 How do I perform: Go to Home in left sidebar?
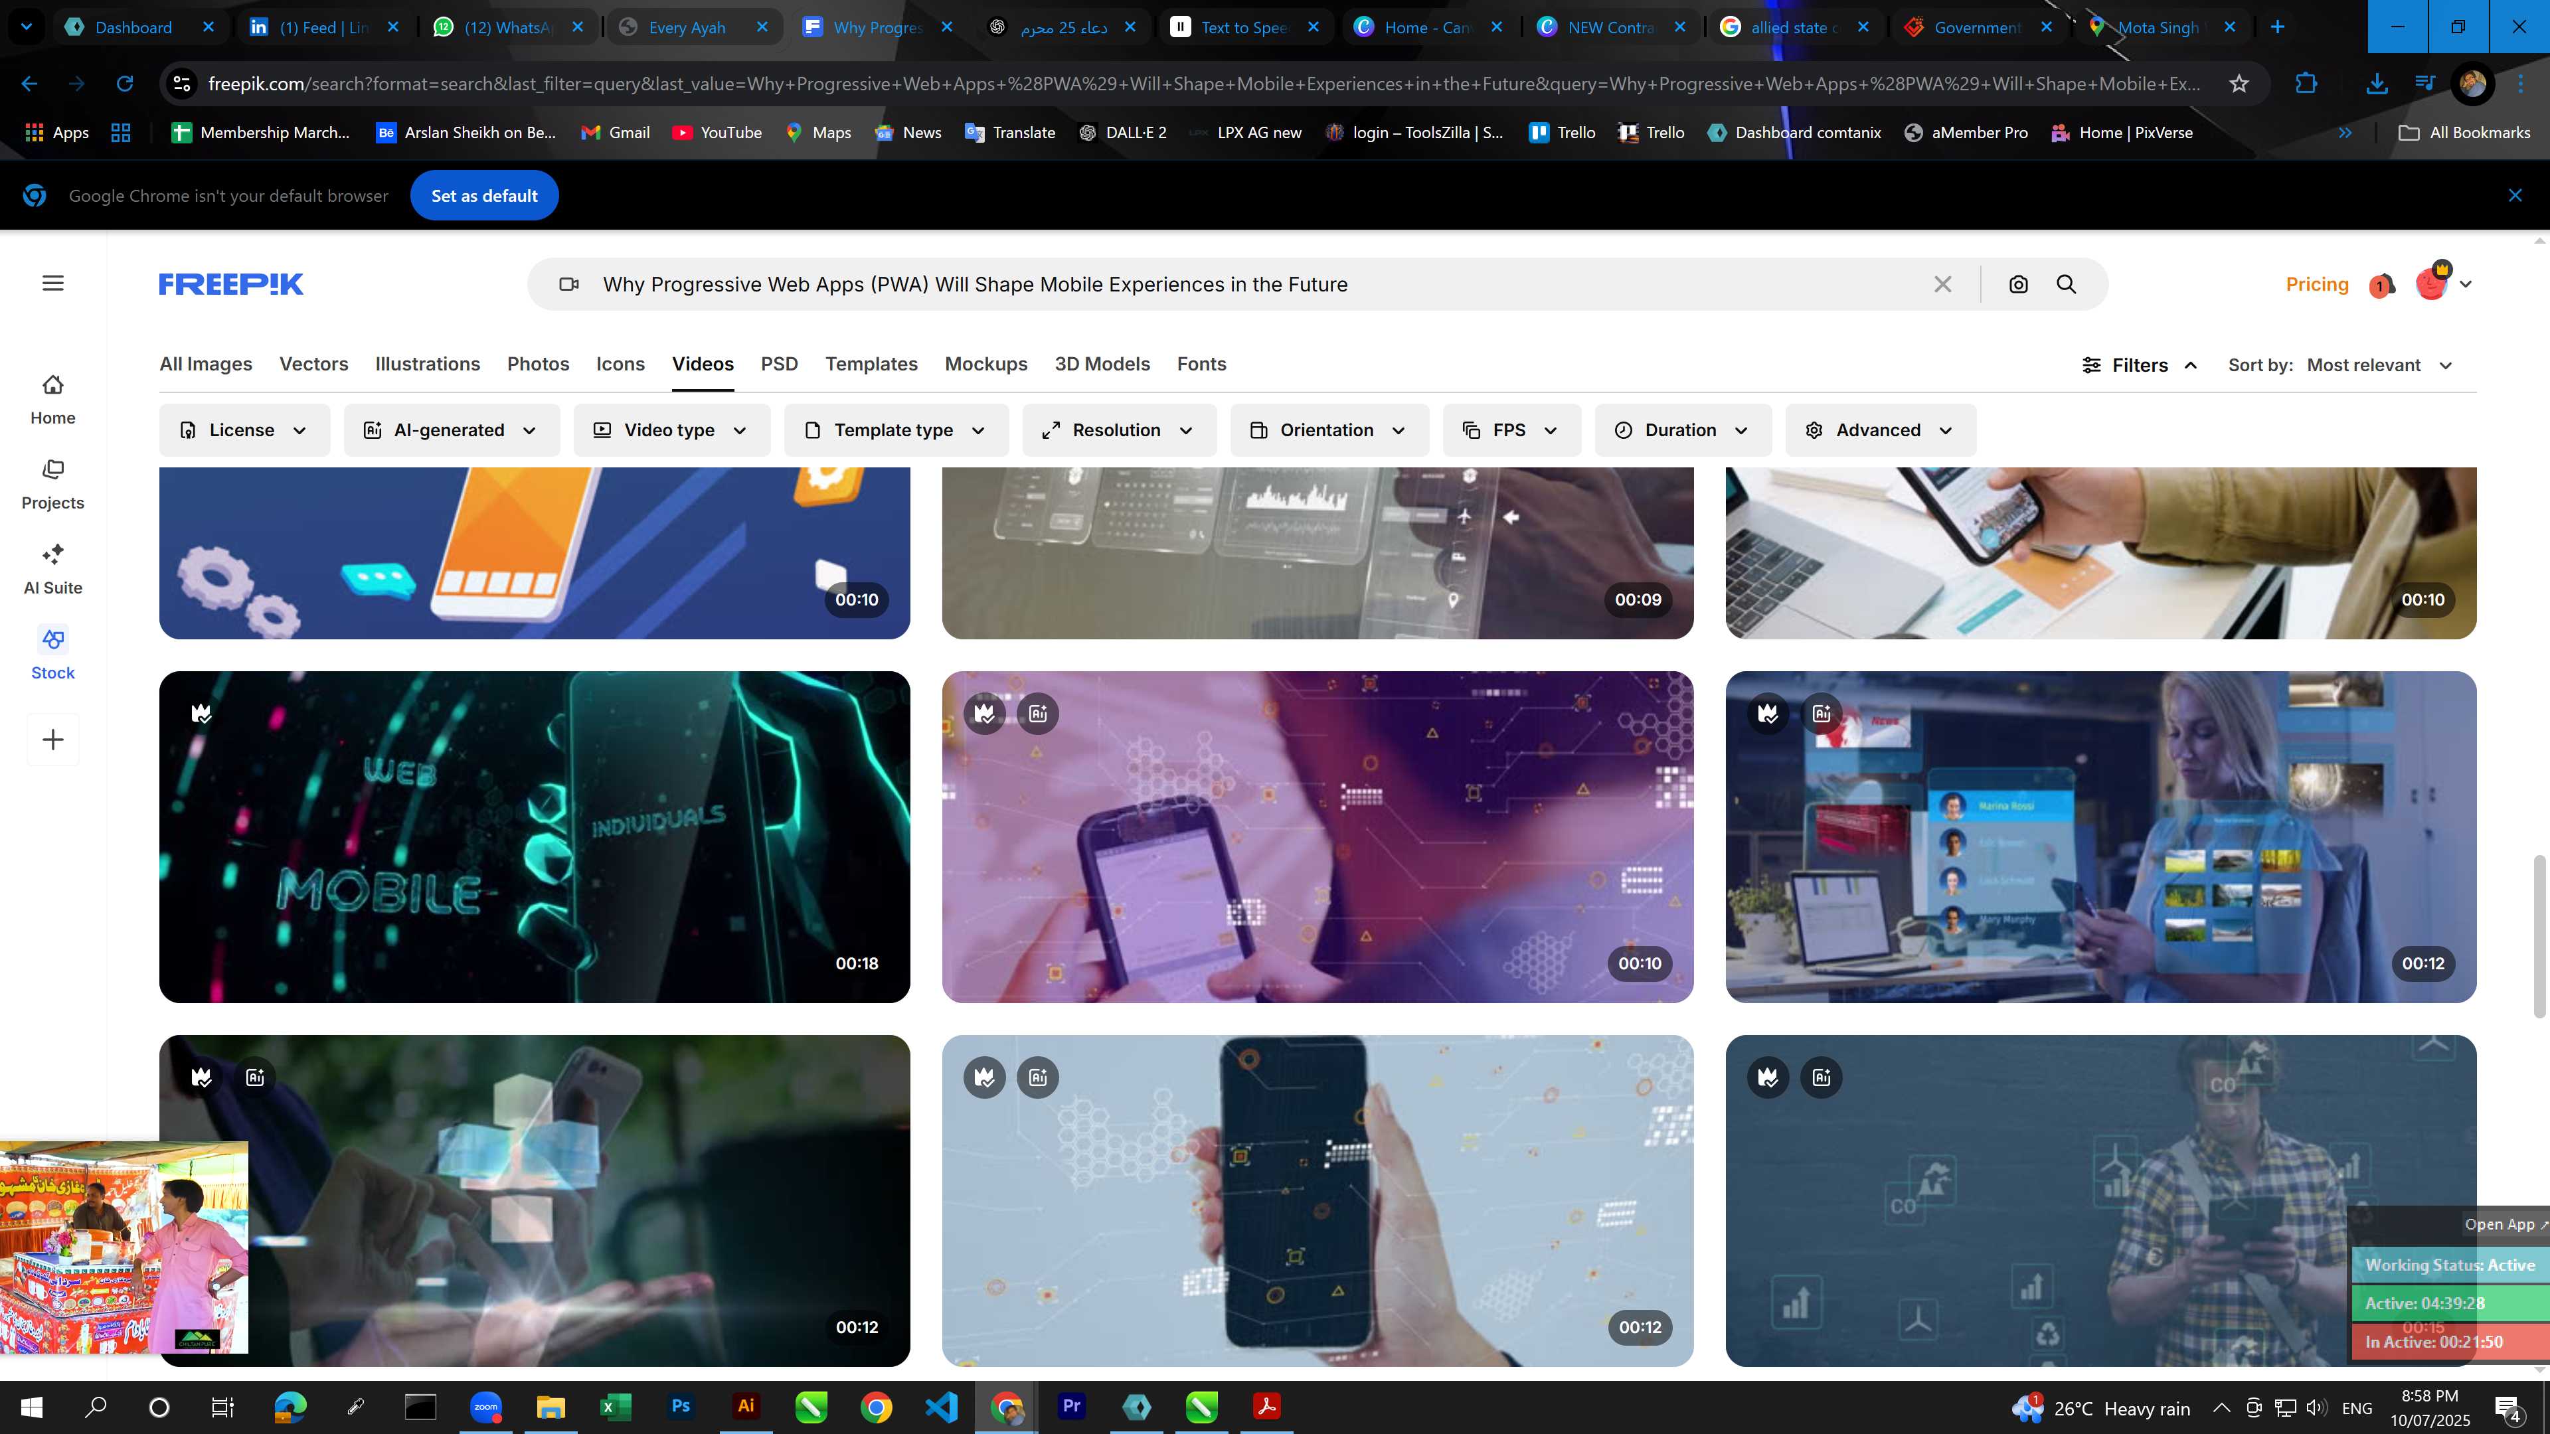coord(52,399)
